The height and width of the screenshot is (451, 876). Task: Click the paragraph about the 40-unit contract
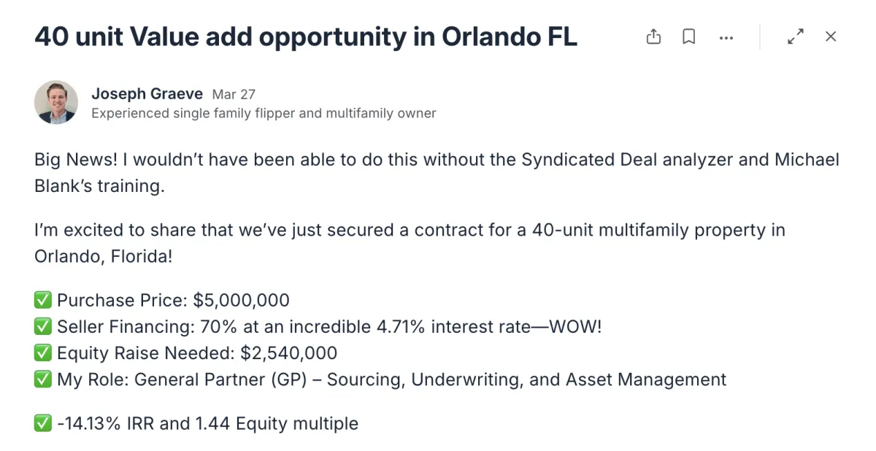[x=410, y=243]
